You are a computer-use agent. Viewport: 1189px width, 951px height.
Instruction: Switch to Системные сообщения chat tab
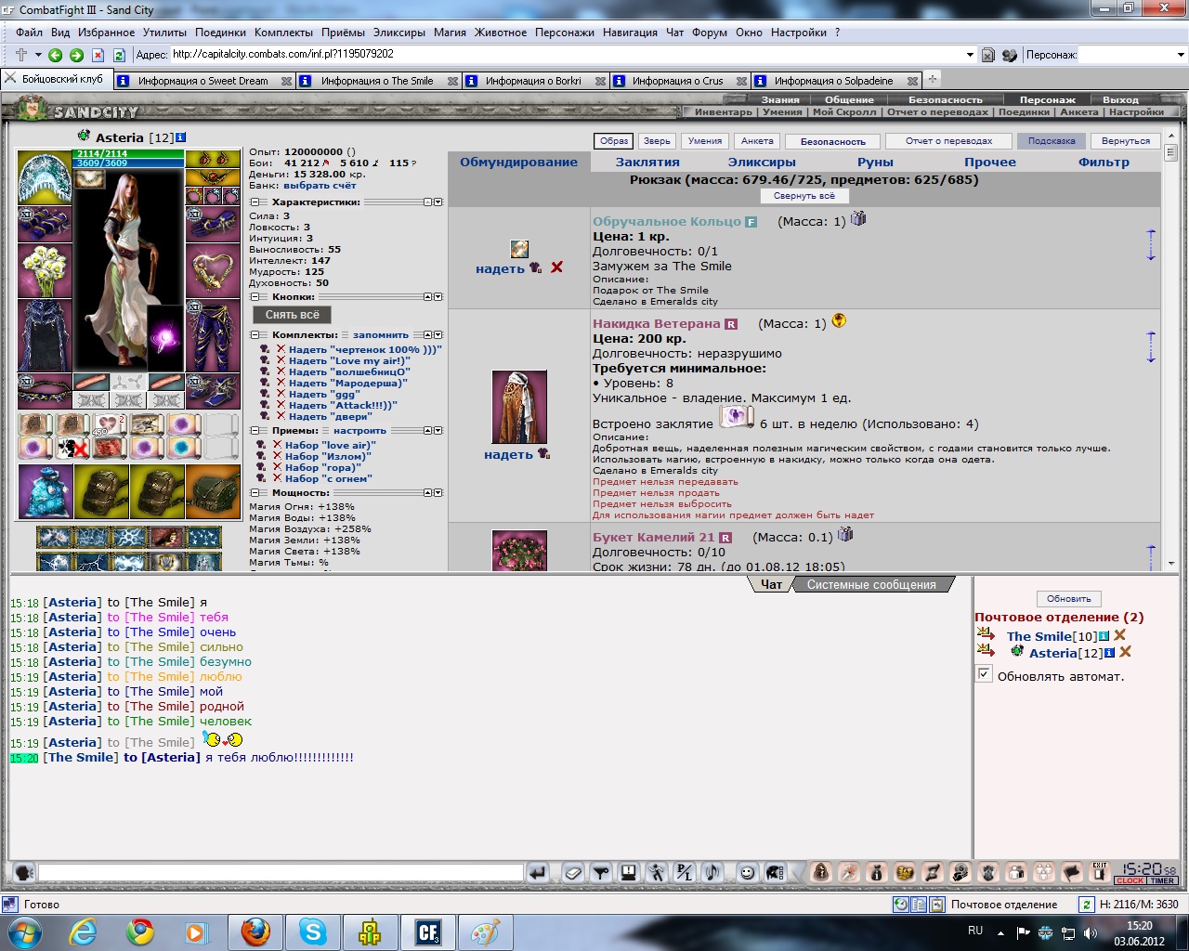coord(870,584)
